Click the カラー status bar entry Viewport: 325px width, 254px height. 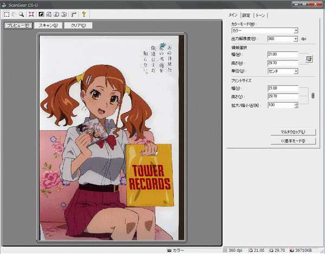click(175, 250)
